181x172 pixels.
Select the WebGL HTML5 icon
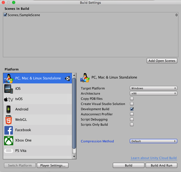(x=9, y=120)
